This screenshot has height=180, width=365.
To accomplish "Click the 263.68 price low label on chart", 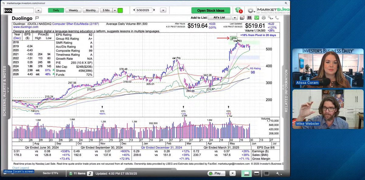I will click(190, 91).
